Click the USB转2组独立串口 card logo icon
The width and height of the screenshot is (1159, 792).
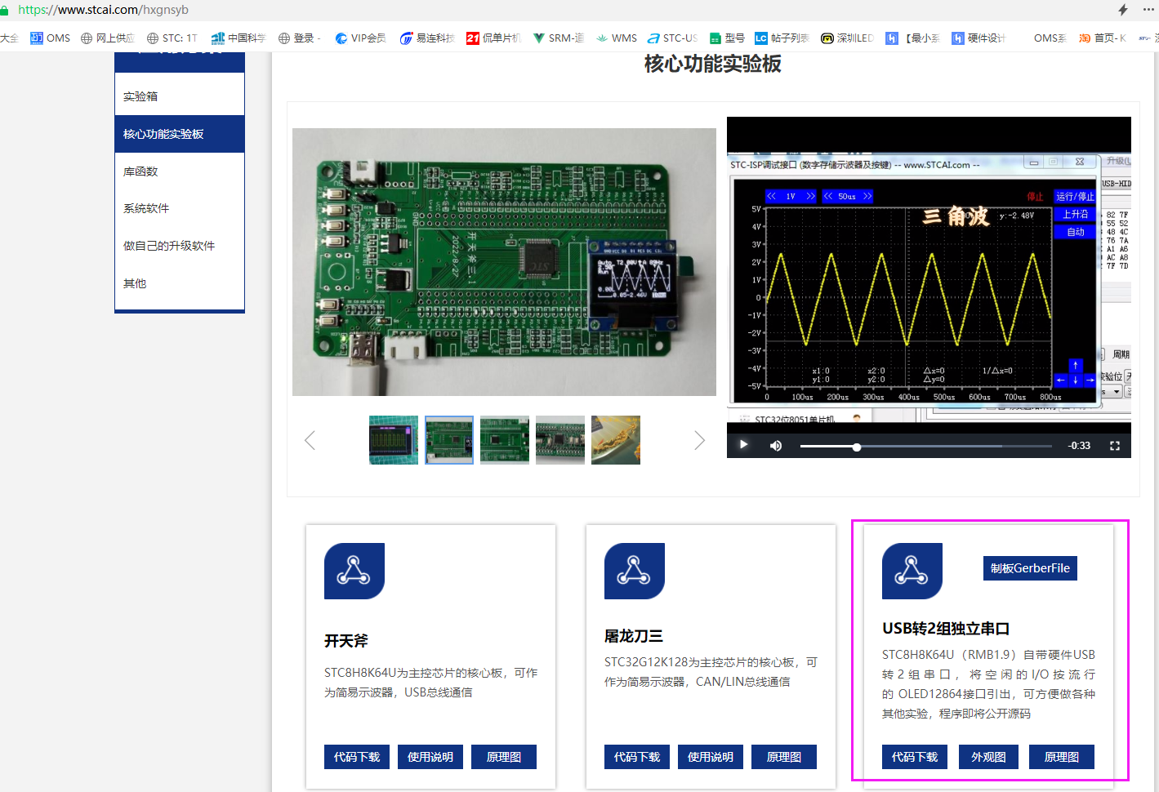click(912, 571)
